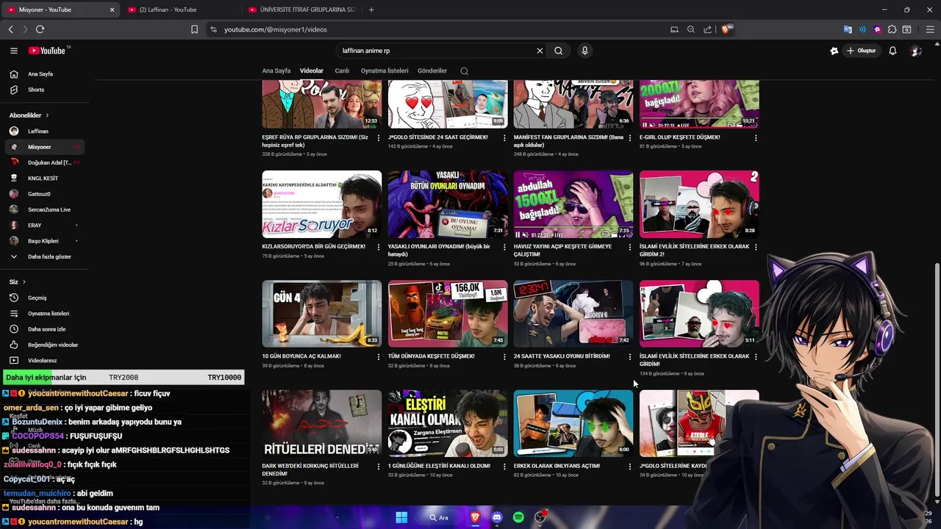Open more options for 10 GÜN BOYUNCA AÇ KALMAK
Viewport: 941px width, 529px height.
(379, 357)
